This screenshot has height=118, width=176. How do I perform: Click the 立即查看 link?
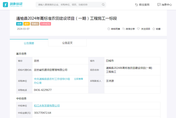click(x=78, y=79)
